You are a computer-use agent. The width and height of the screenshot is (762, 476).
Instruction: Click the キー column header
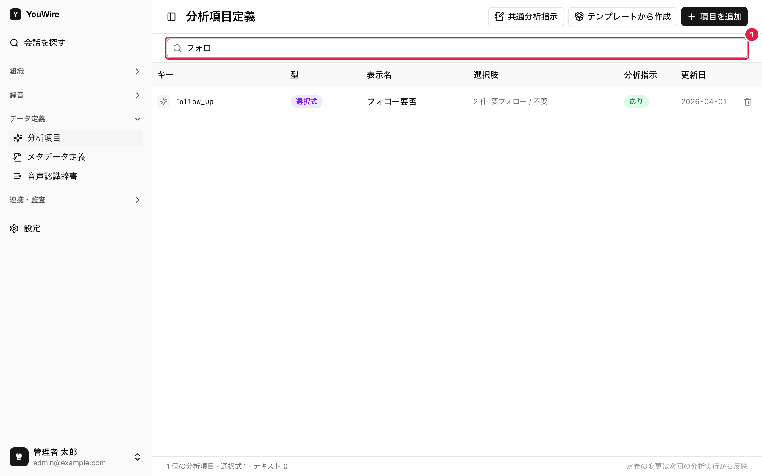coord(165,75)
